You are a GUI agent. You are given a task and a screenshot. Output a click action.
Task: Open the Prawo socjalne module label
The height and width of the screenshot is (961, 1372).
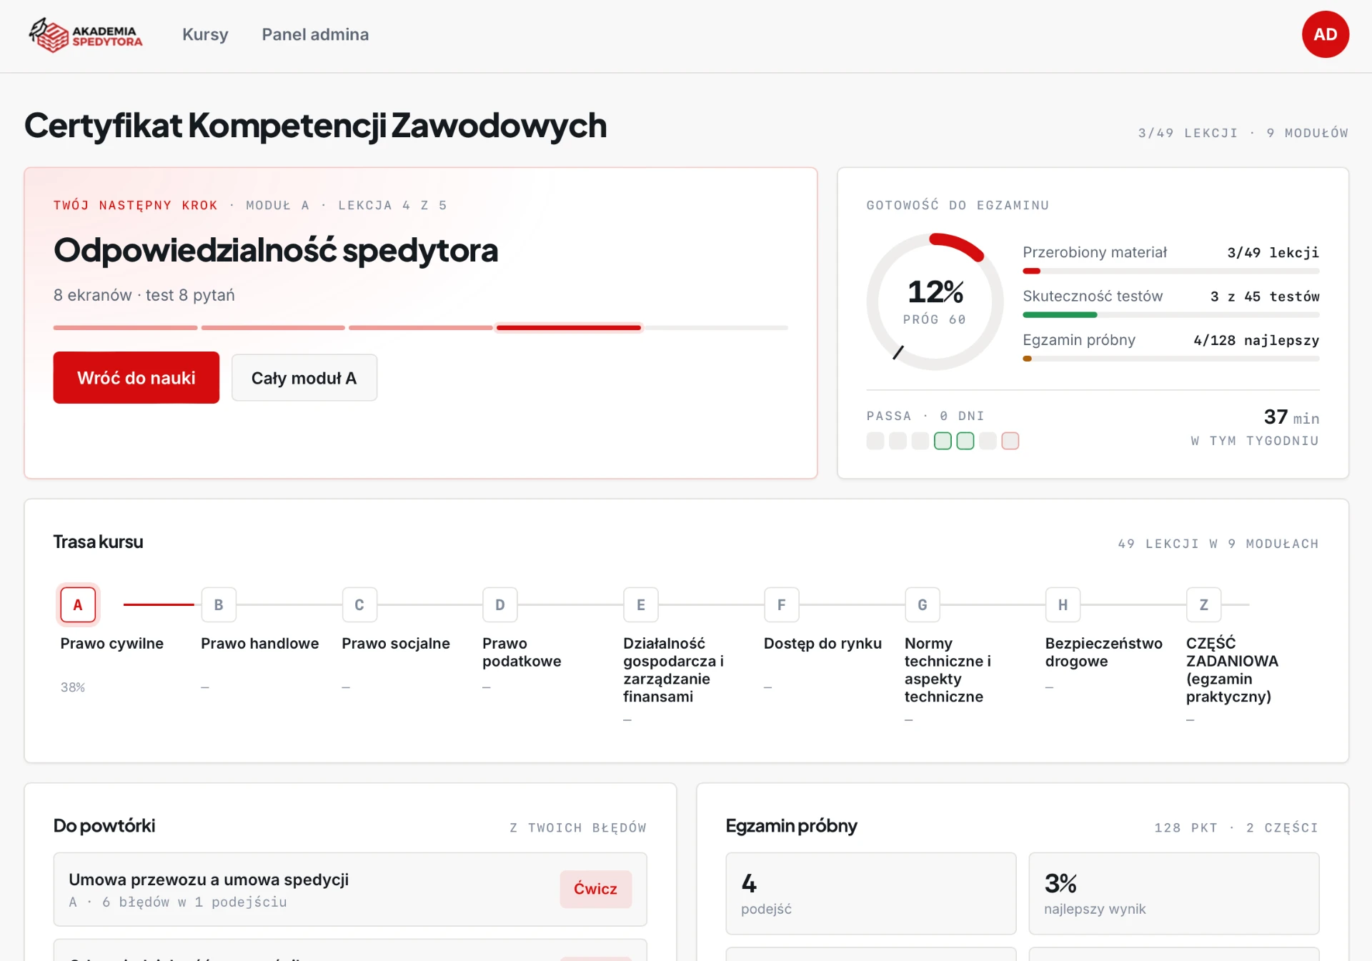pos(396,644)
